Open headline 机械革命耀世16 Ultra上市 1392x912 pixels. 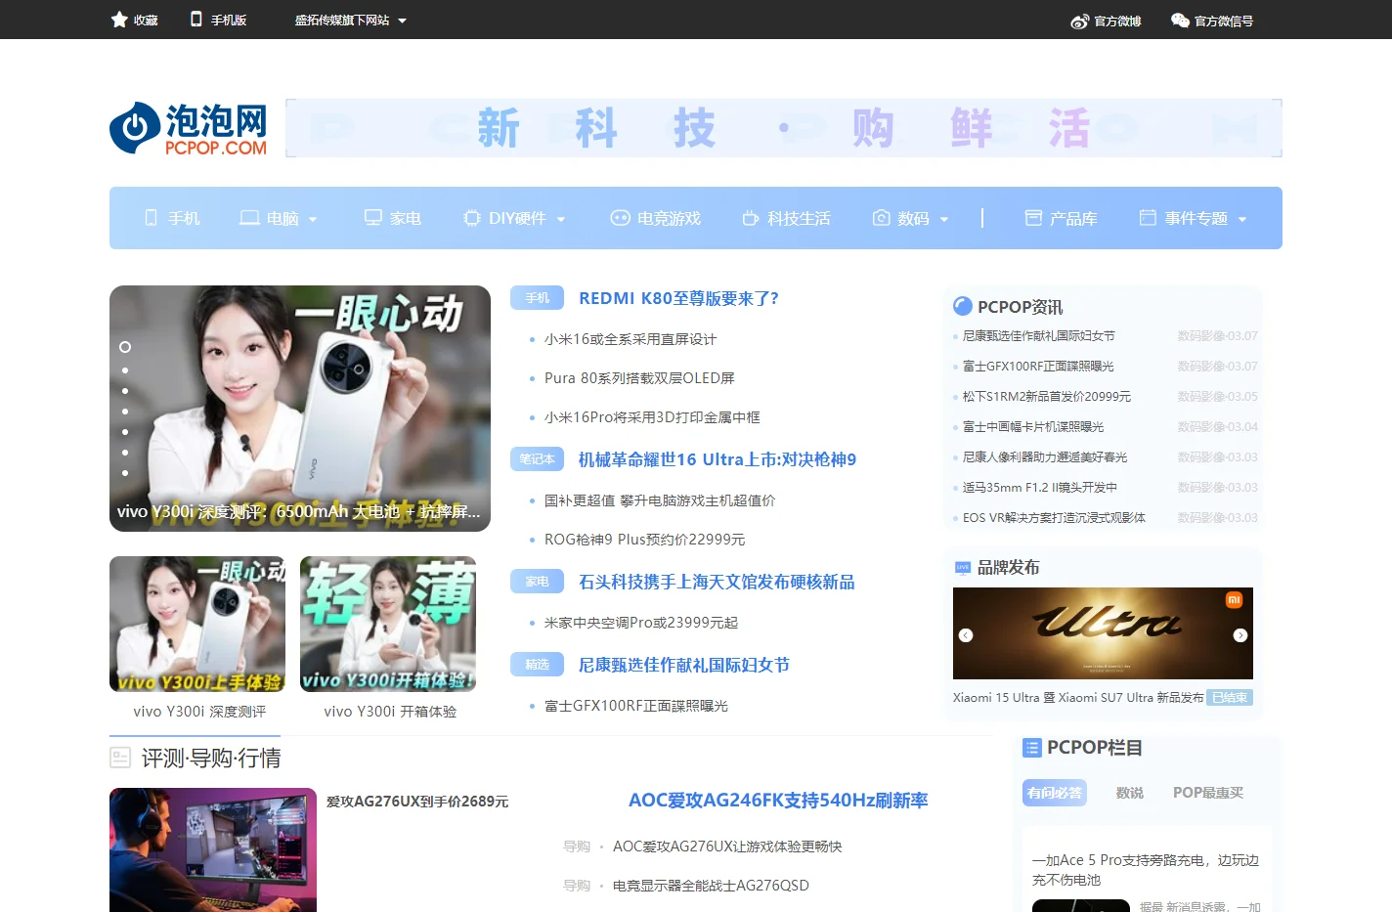pos(718,459)
